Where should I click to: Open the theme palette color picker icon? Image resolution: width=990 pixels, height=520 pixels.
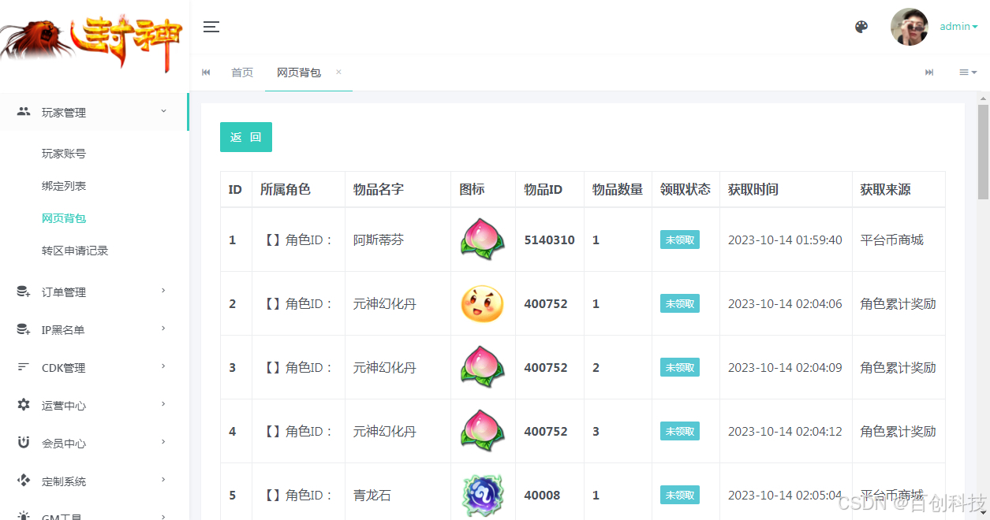pos(861,26)
